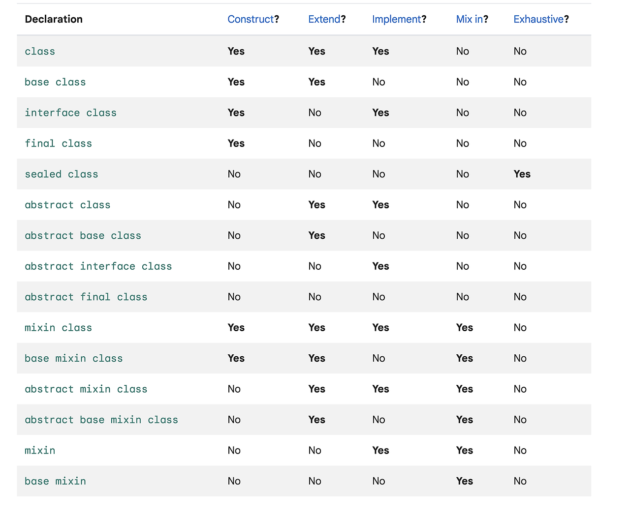Open the Implement column header link

pos(397,19)
